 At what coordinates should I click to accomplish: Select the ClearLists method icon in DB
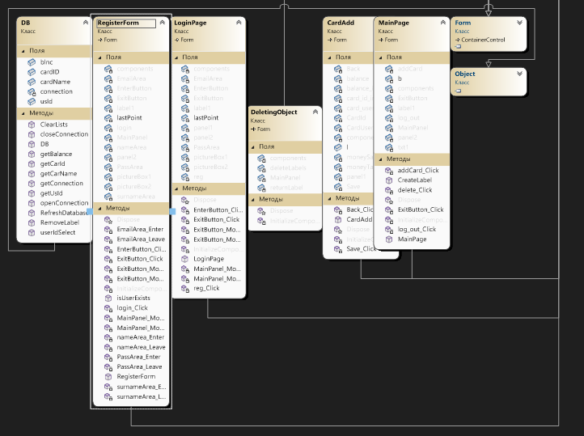[32, 125]
